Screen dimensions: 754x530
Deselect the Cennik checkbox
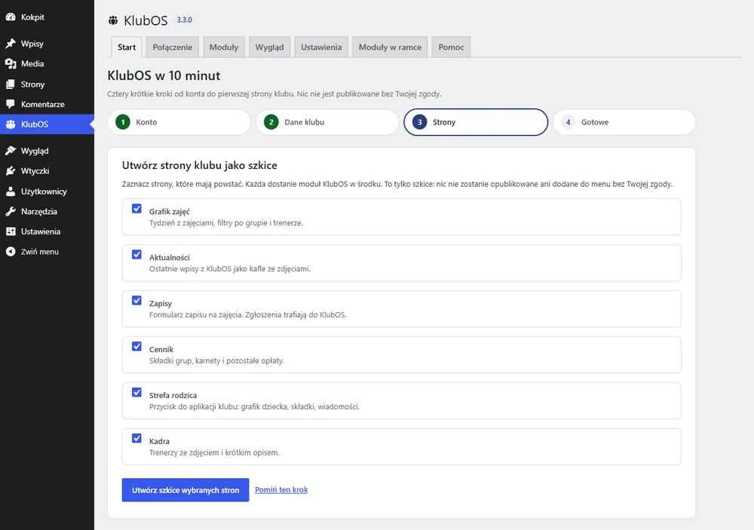137,346
